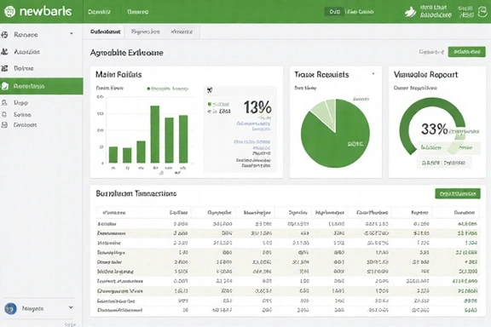Switch to the middle tab under the header
This screenshot has height=327, width=491.
click(x=145, y=32)
